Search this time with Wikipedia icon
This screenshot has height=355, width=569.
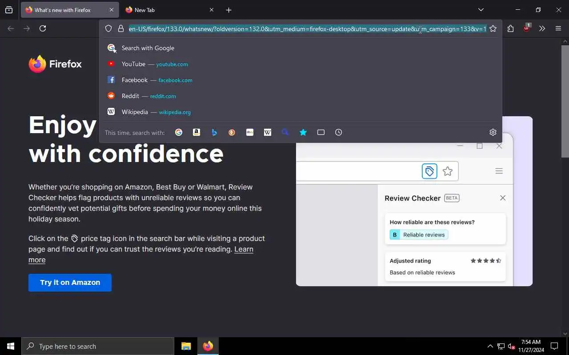tap(268, 132)
